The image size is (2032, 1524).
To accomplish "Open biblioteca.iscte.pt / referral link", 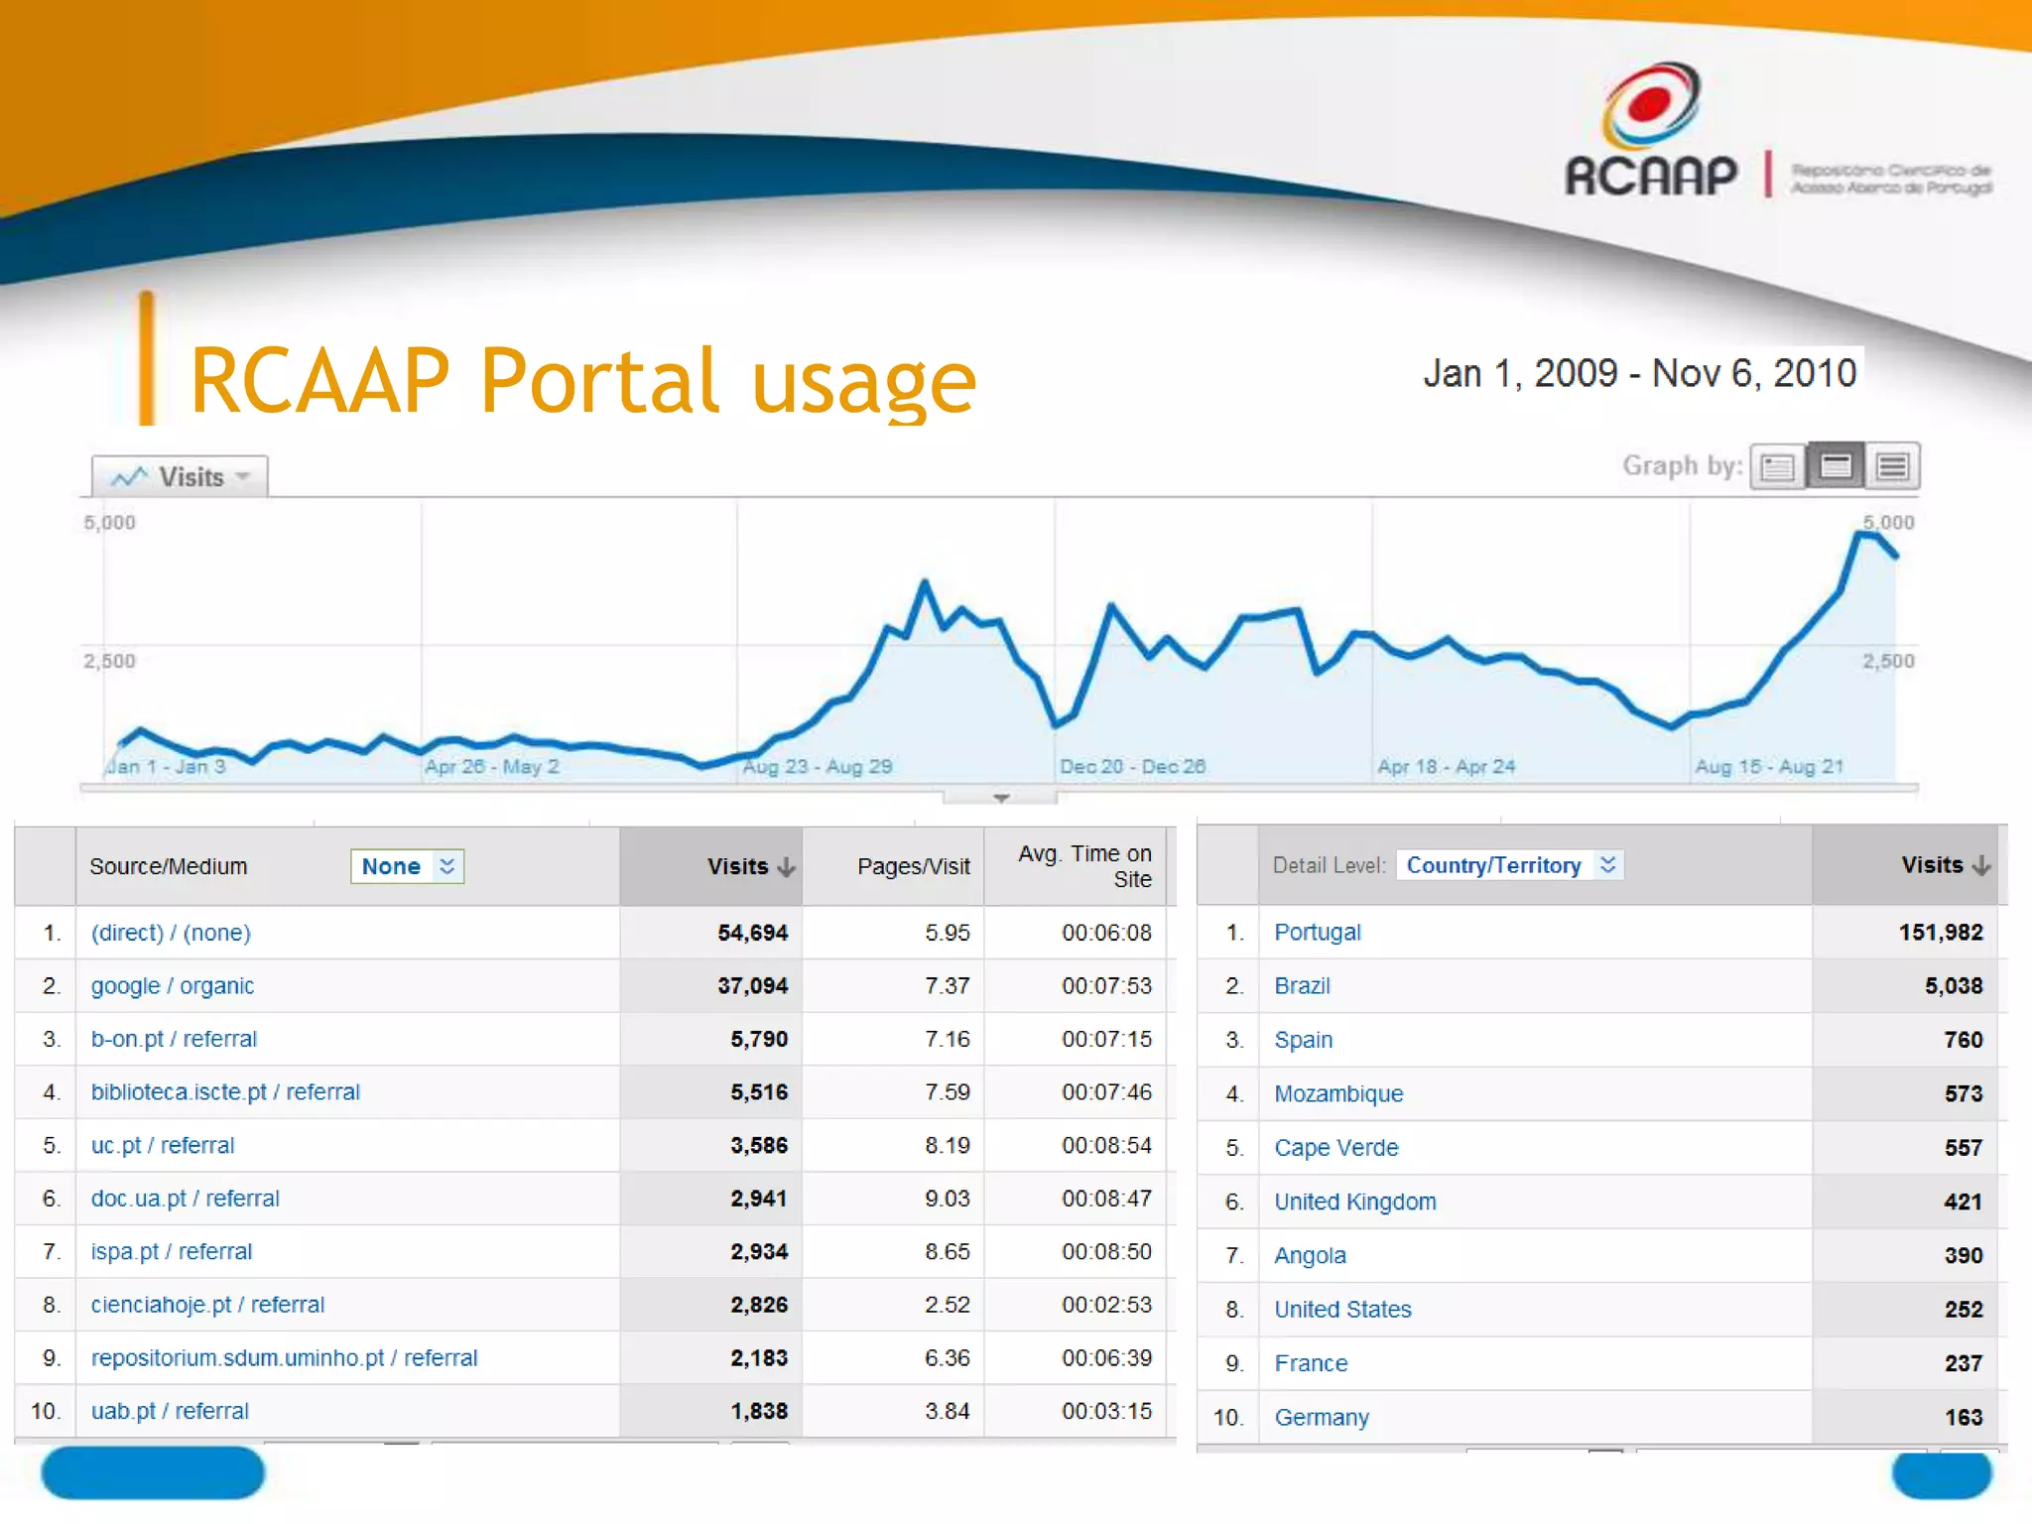I will tap(225, 1091).
